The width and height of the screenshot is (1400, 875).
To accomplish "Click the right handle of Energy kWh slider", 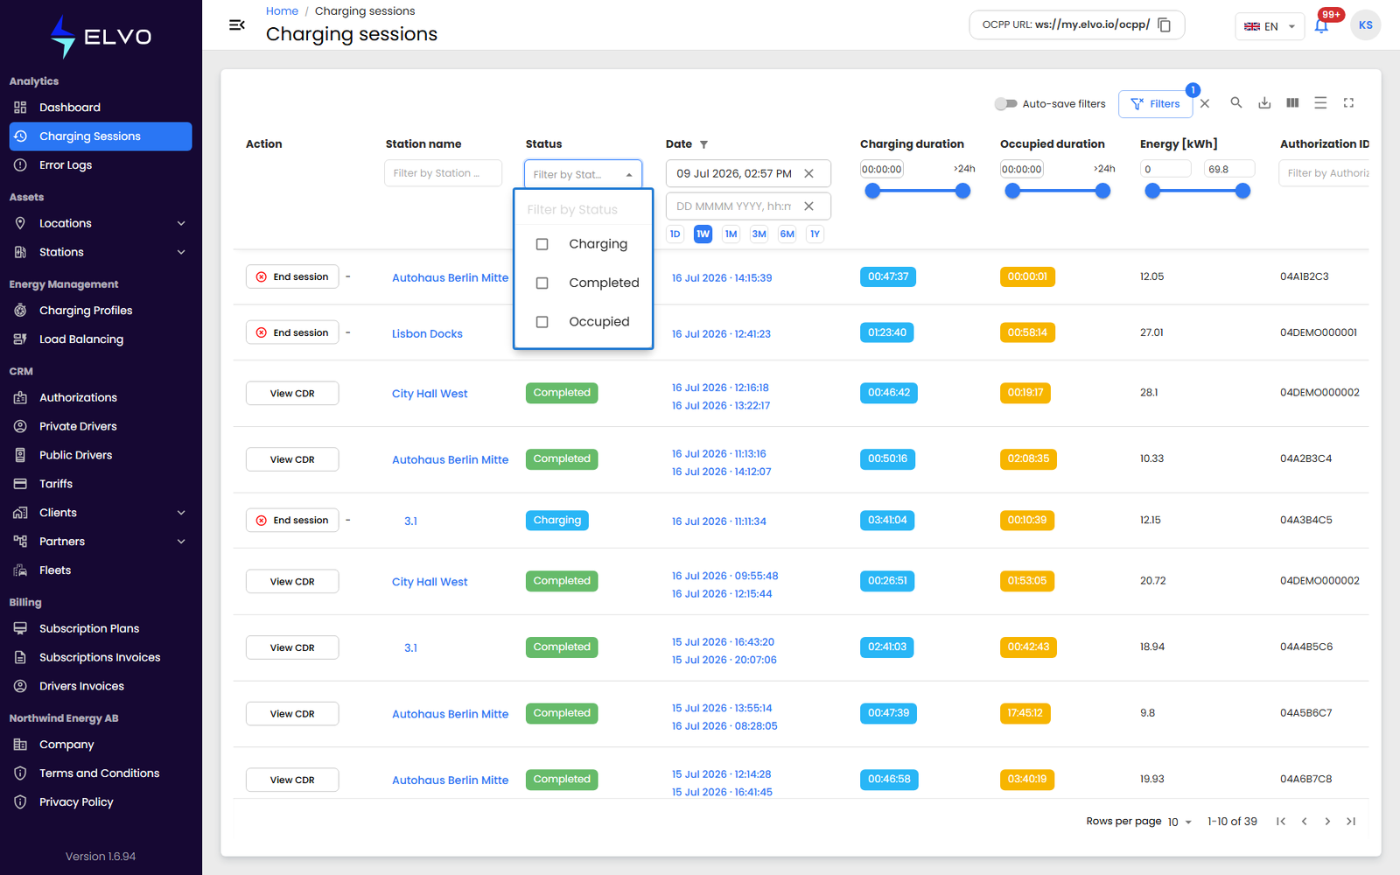I will 1242,191.
